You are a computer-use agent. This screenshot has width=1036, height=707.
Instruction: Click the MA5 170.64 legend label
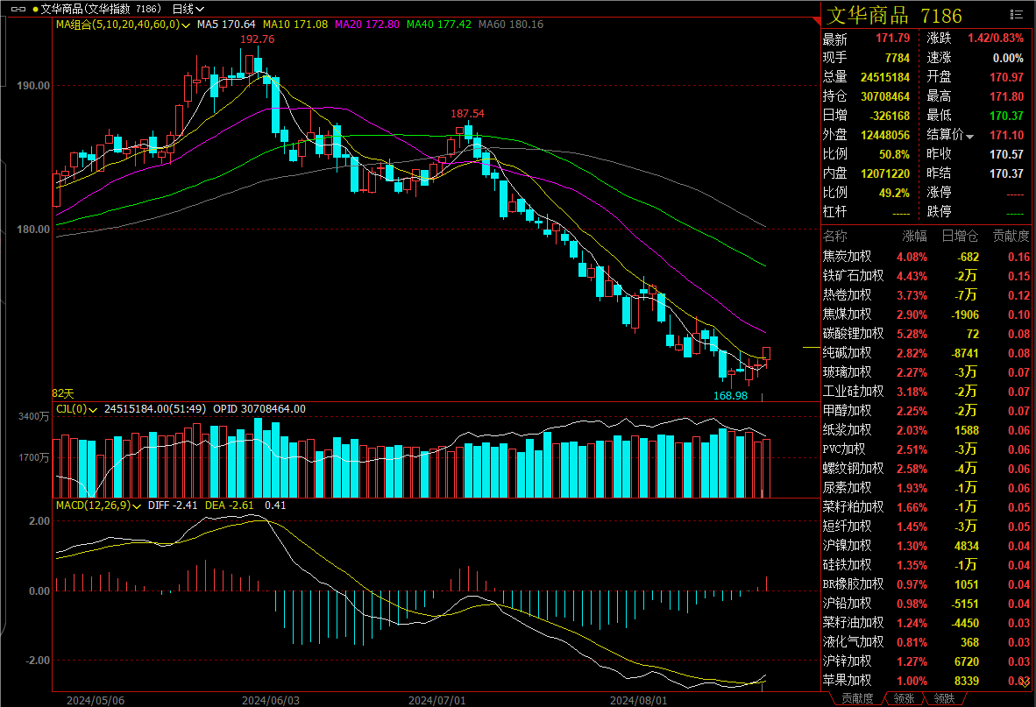[x=226, y=25]
